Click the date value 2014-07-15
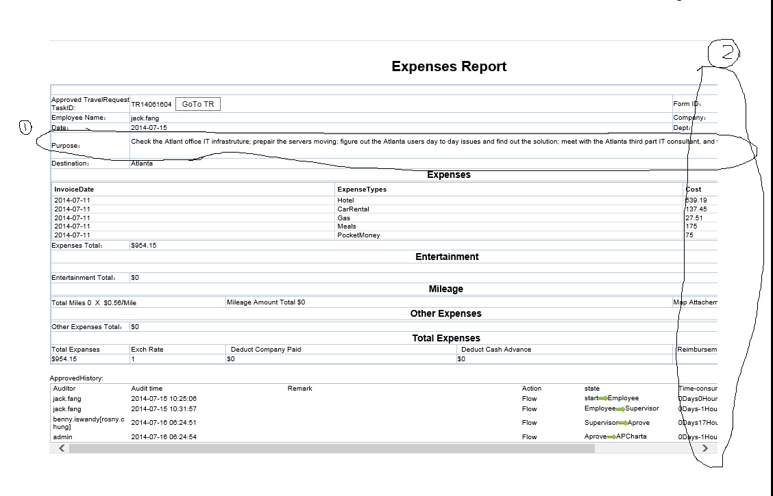The image size is (773, 496). click(149, 127)
